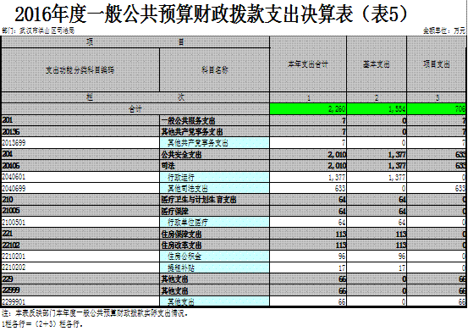Click the 提租补贴 item cell
Screen dimensions: 468x331
215,268
